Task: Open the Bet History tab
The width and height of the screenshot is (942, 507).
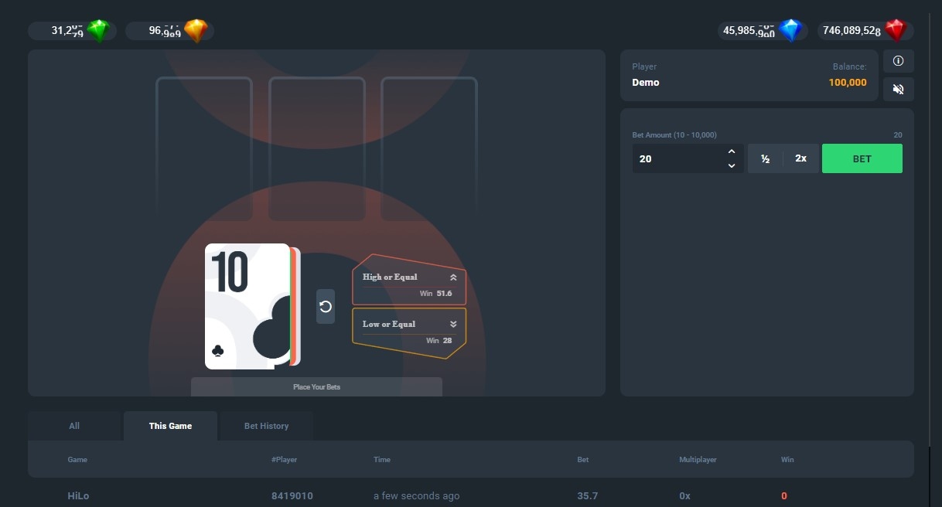Action: [x=266, y=426]
